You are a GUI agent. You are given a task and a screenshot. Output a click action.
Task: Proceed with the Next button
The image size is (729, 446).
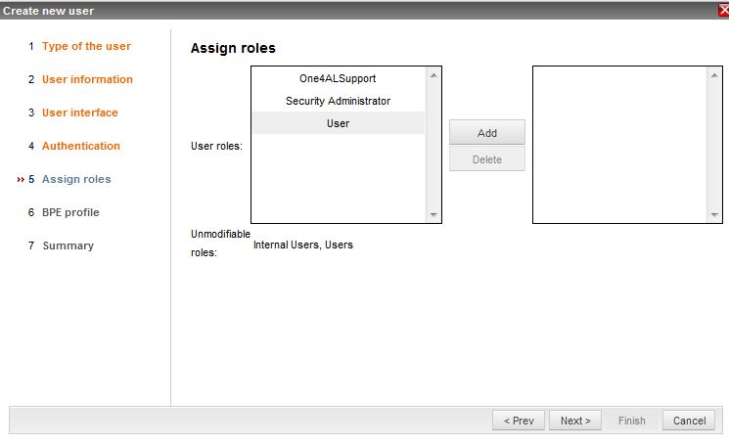click(x=575, y=421)
